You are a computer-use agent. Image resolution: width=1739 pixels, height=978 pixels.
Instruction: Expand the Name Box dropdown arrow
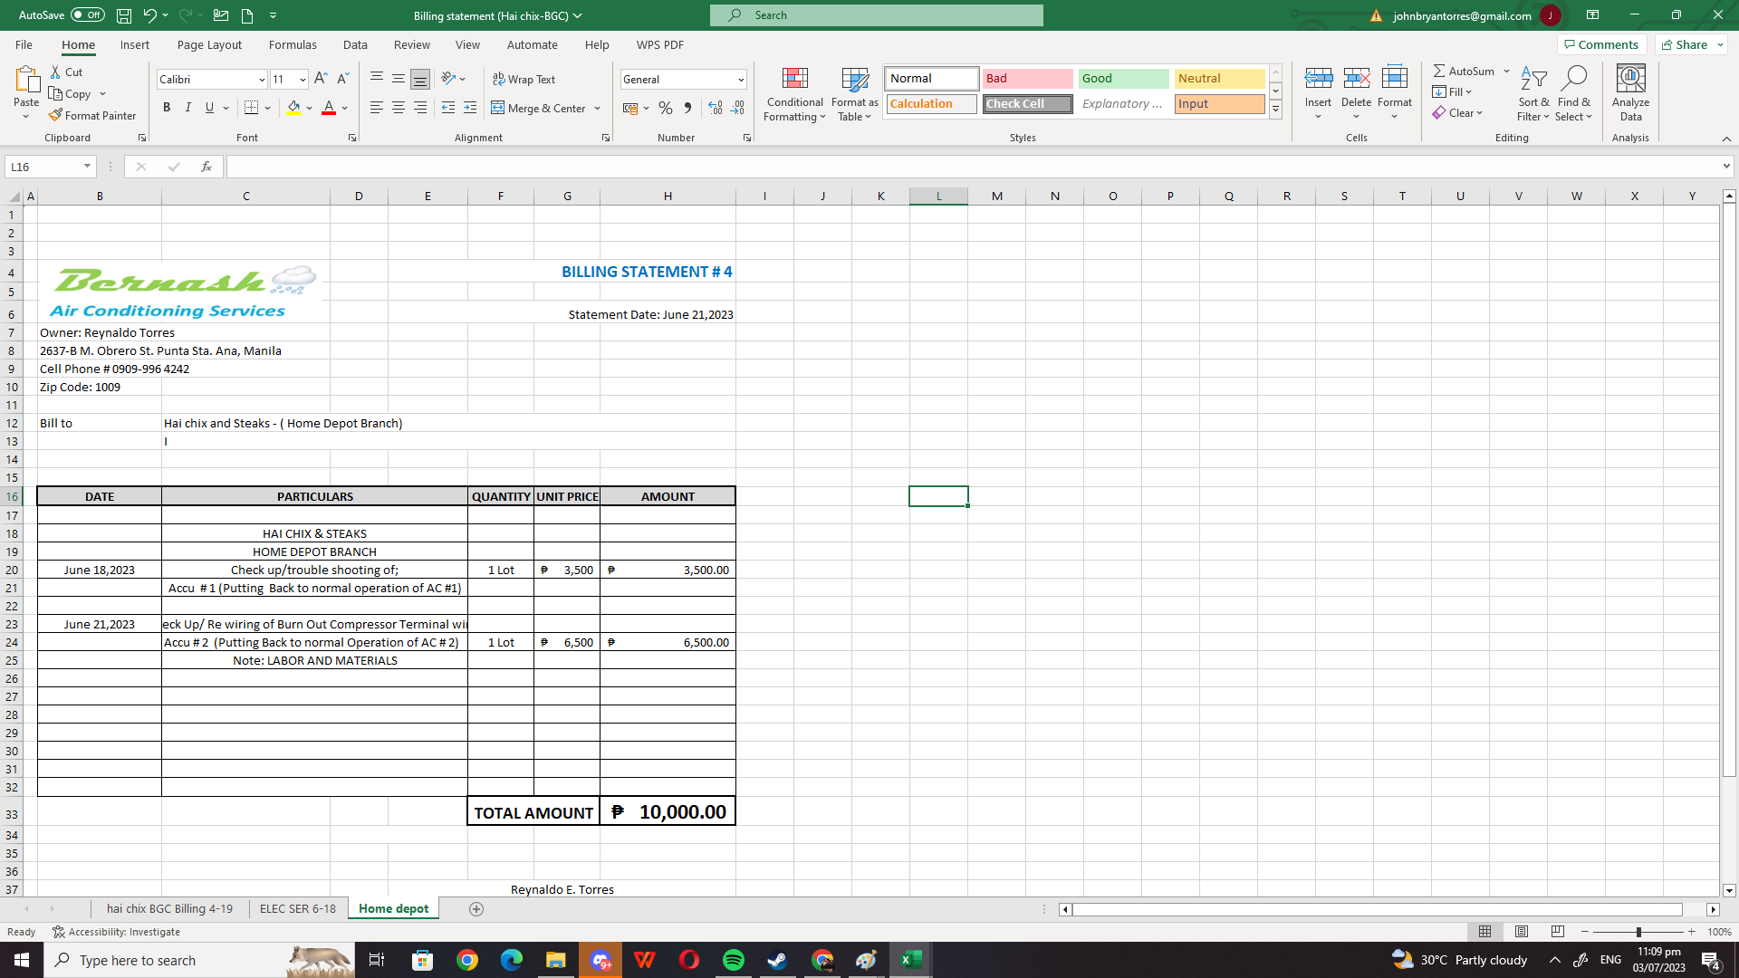click(x=87, y=167)
